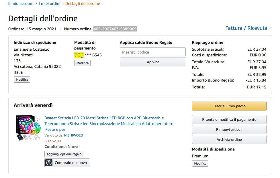Click Modifica under payment method
The width and height of the screenshot is (280, 178).
82,63
